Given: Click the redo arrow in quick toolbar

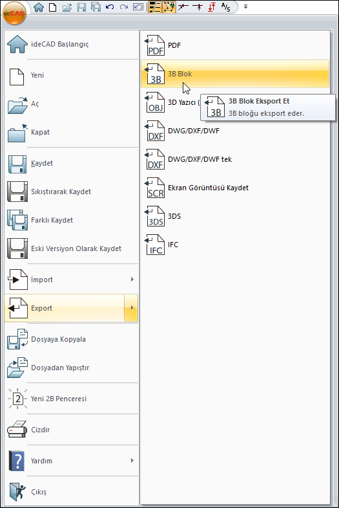Looking at the screenshot, I should [x=124, y=7].
